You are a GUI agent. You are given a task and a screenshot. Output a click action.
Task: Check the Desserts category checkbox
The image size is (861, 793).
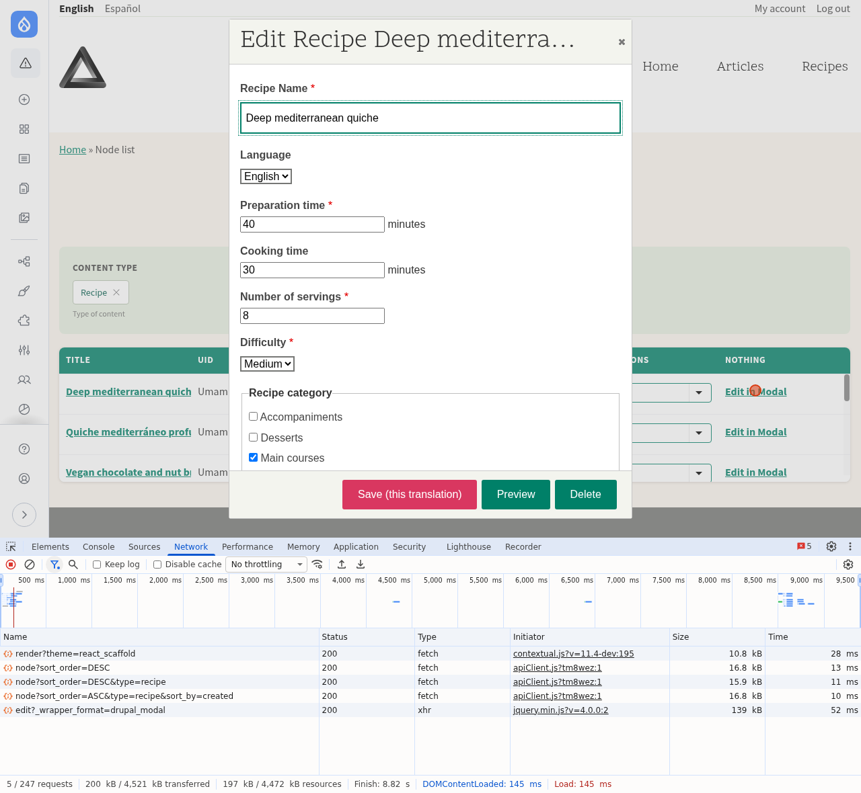[254, 437]
